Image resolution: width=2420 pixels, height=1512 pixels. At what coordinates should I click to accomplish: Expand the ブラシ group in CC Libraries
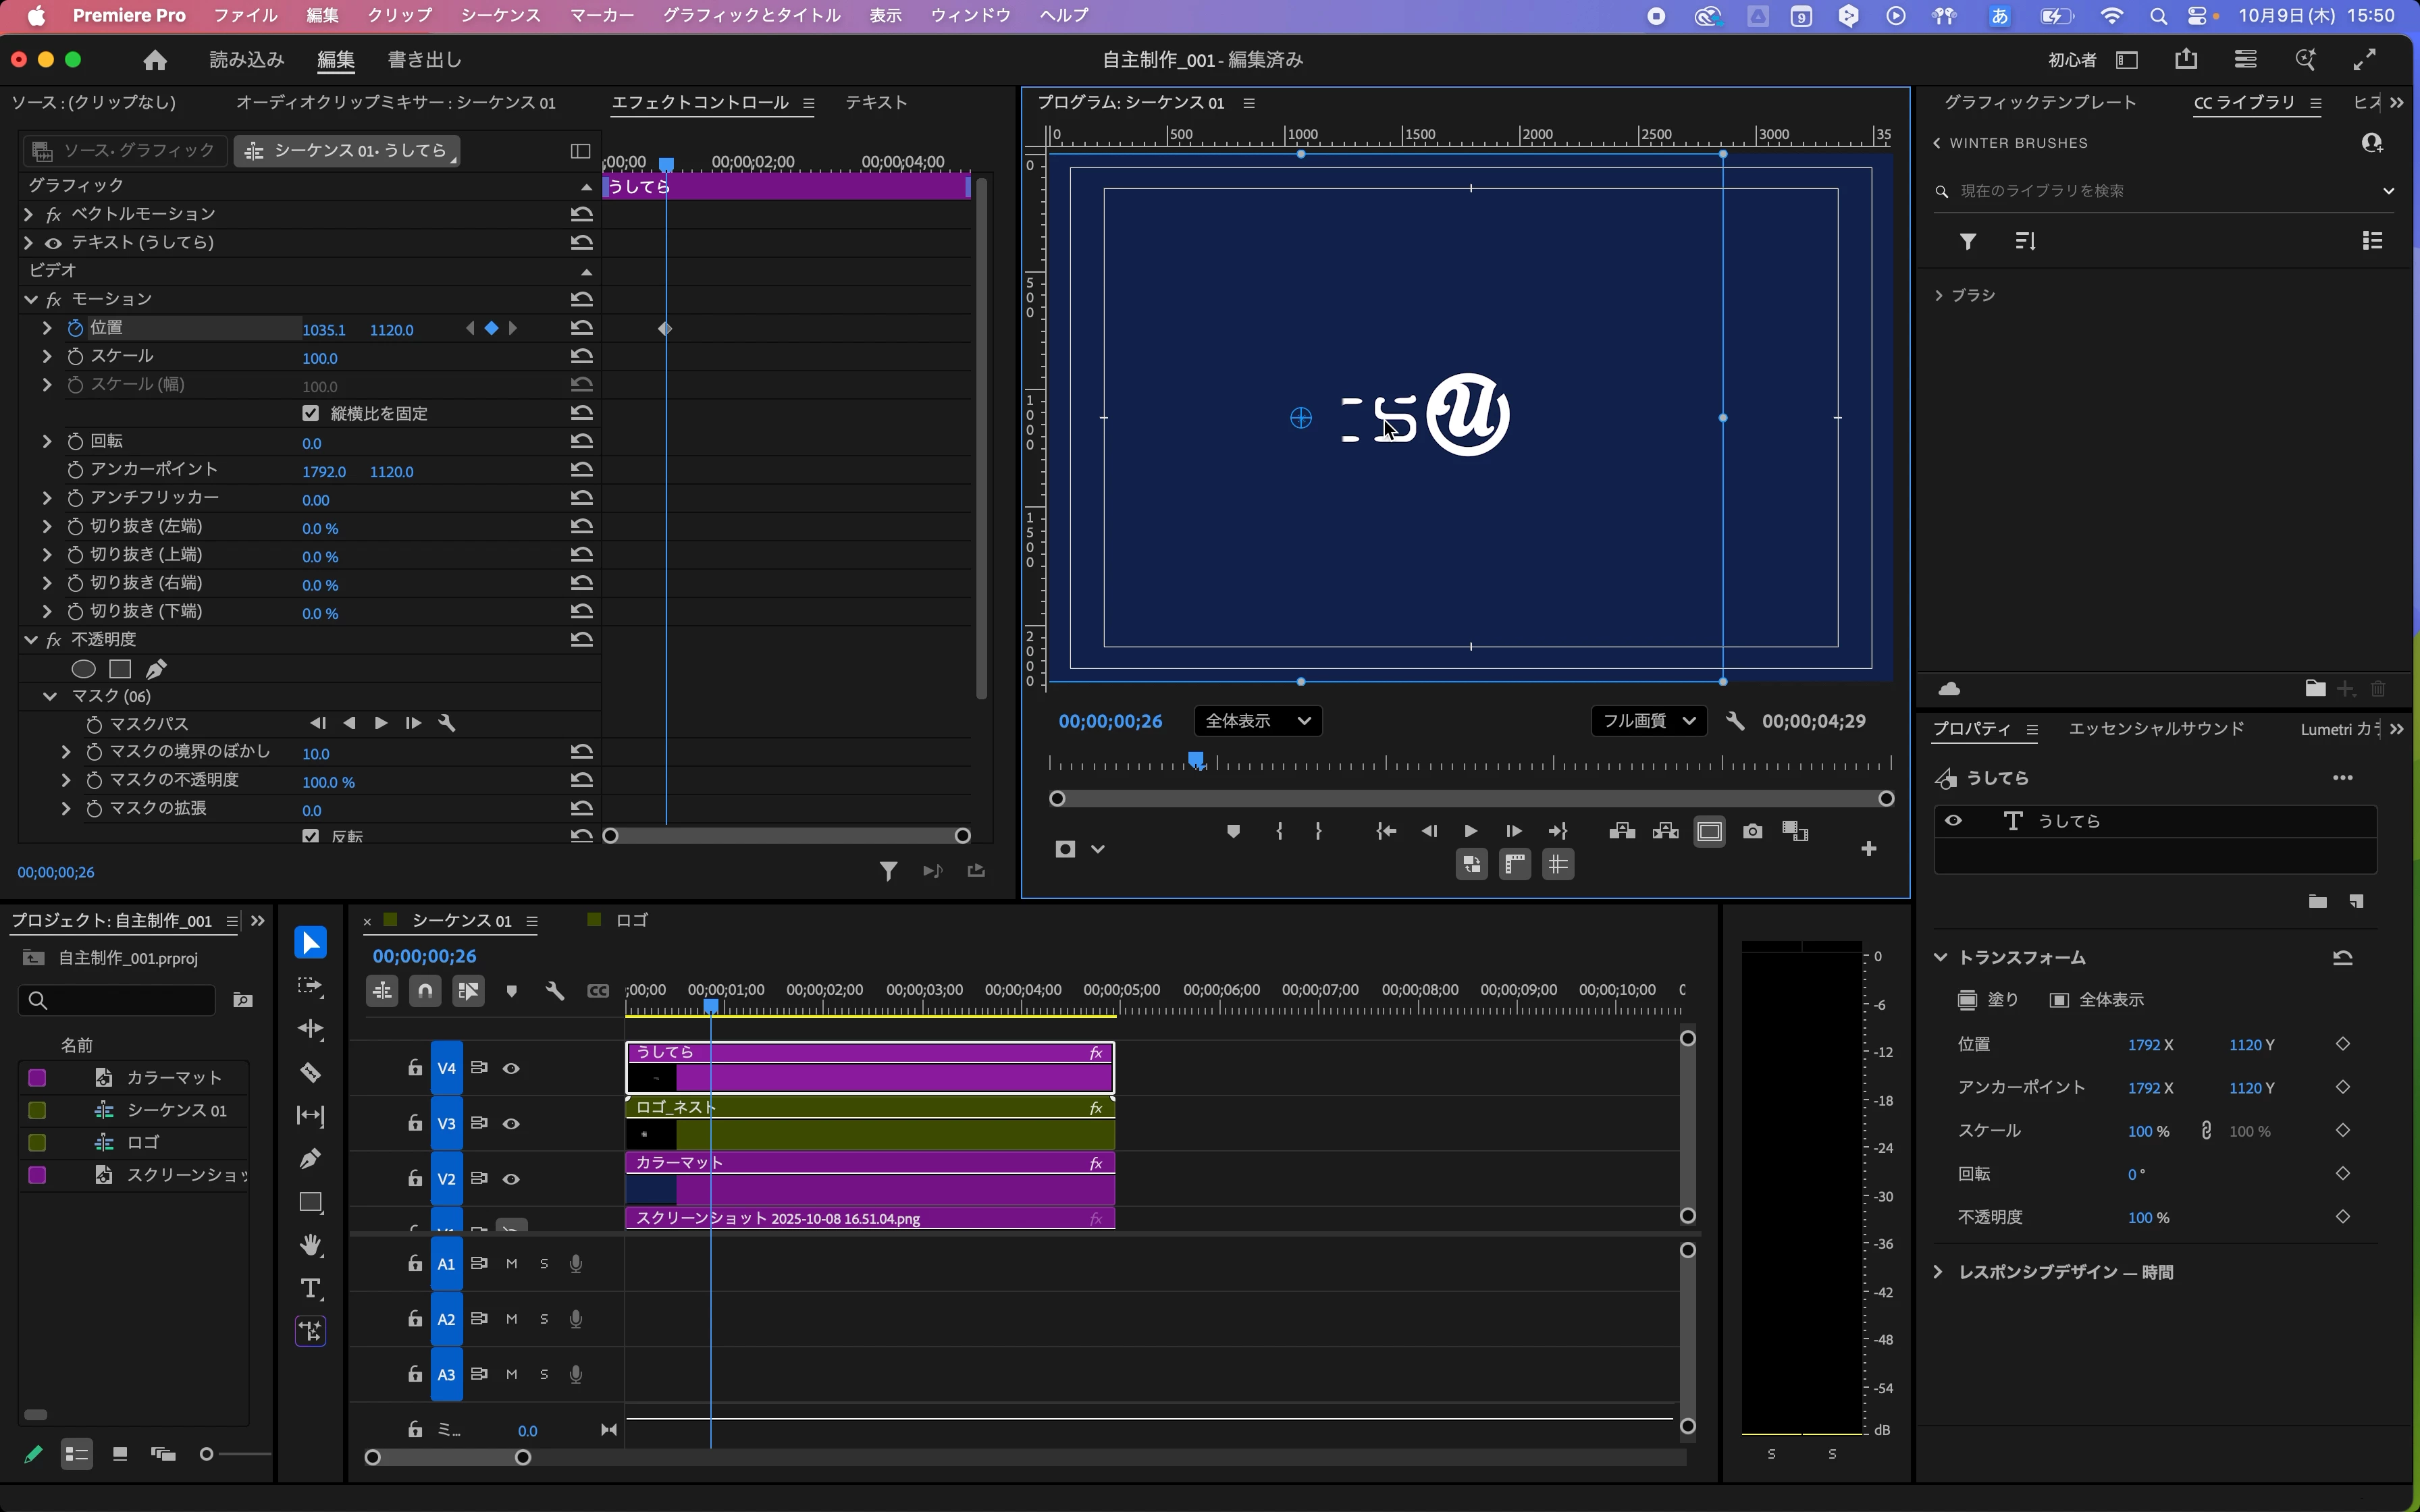coord(1939,295)
